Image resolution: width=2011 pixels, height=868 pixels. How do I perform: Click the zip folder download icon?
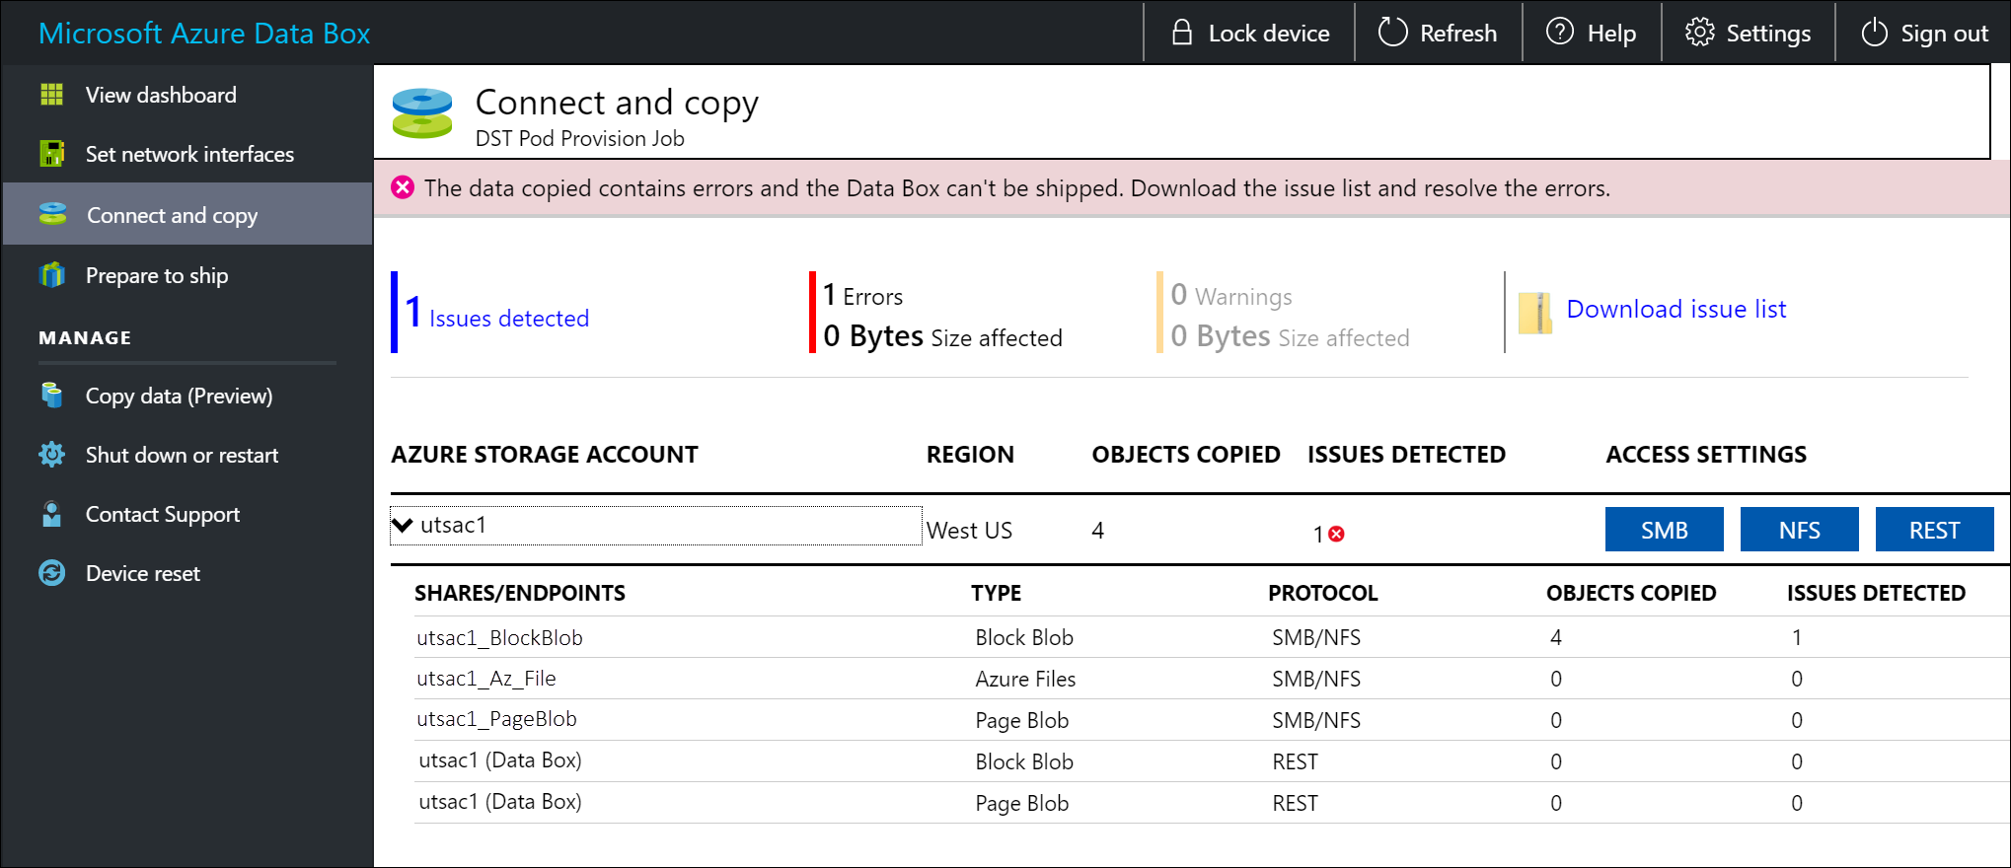pyautogui.click(x=1534, y=313)
